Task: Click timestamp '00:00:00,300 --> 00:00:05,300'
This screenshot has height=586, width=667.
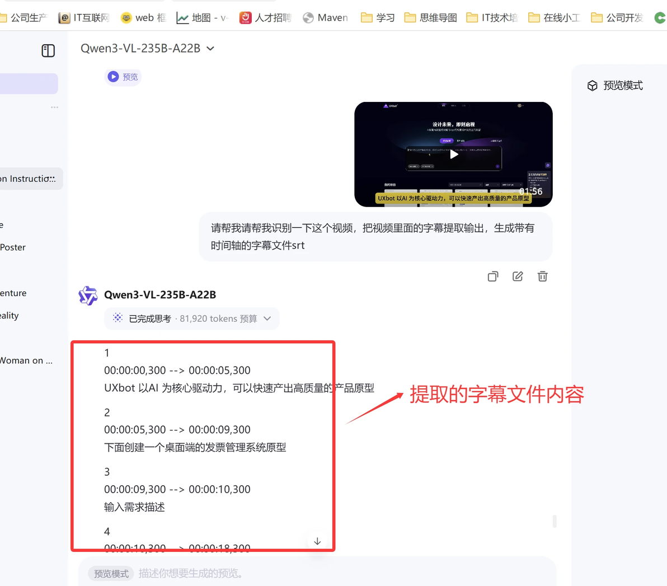Action: (177, 371)
